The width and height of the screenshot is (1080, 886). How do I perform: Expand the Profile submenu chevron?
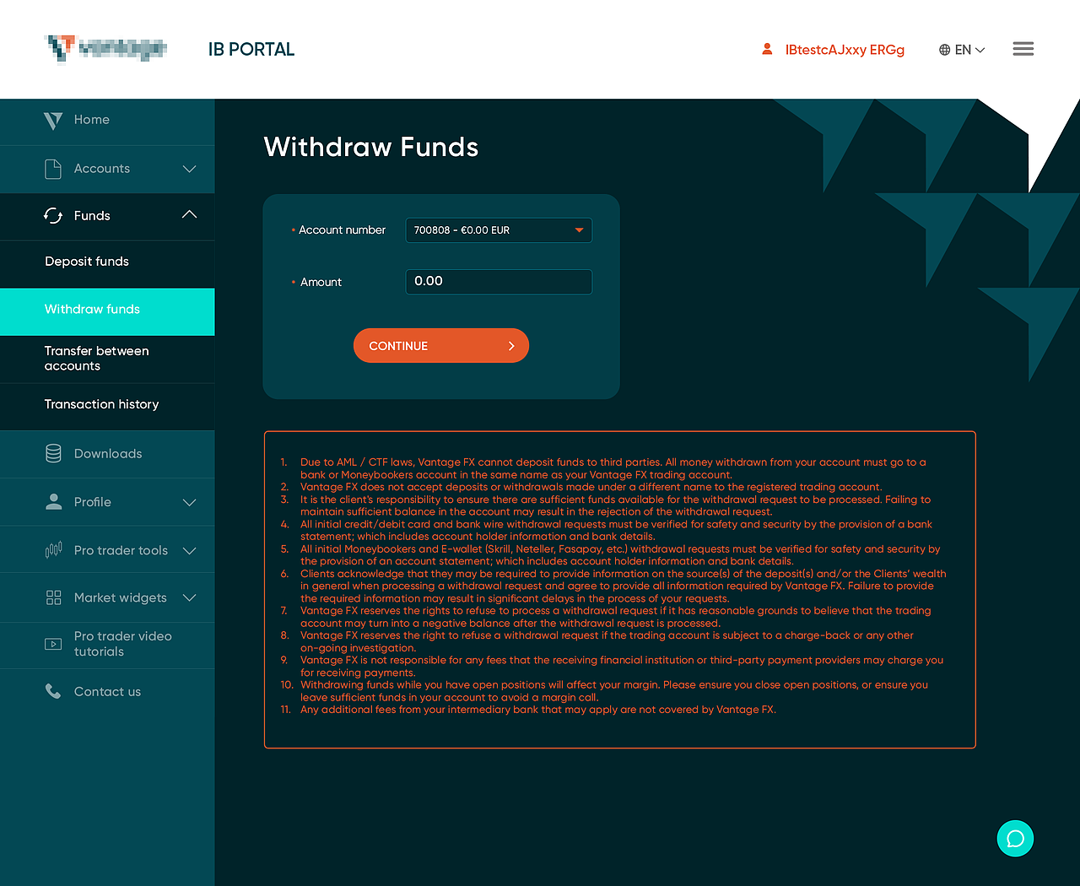(190, 502)
